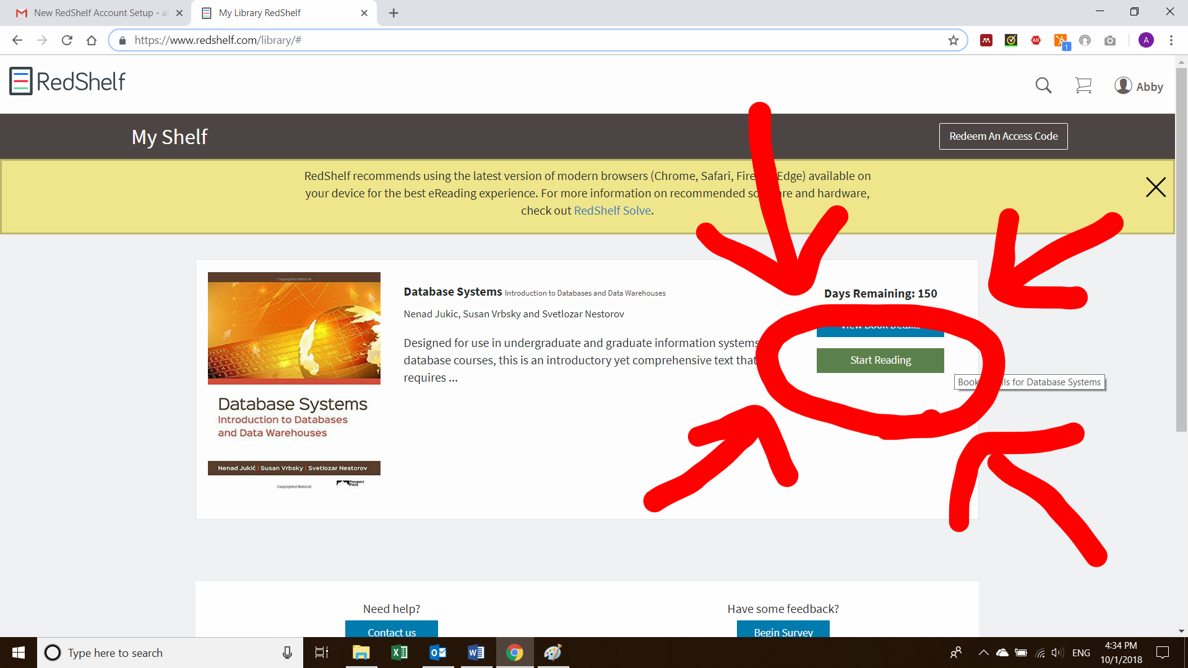Click the Start Reading button

[x=880, y=360]
